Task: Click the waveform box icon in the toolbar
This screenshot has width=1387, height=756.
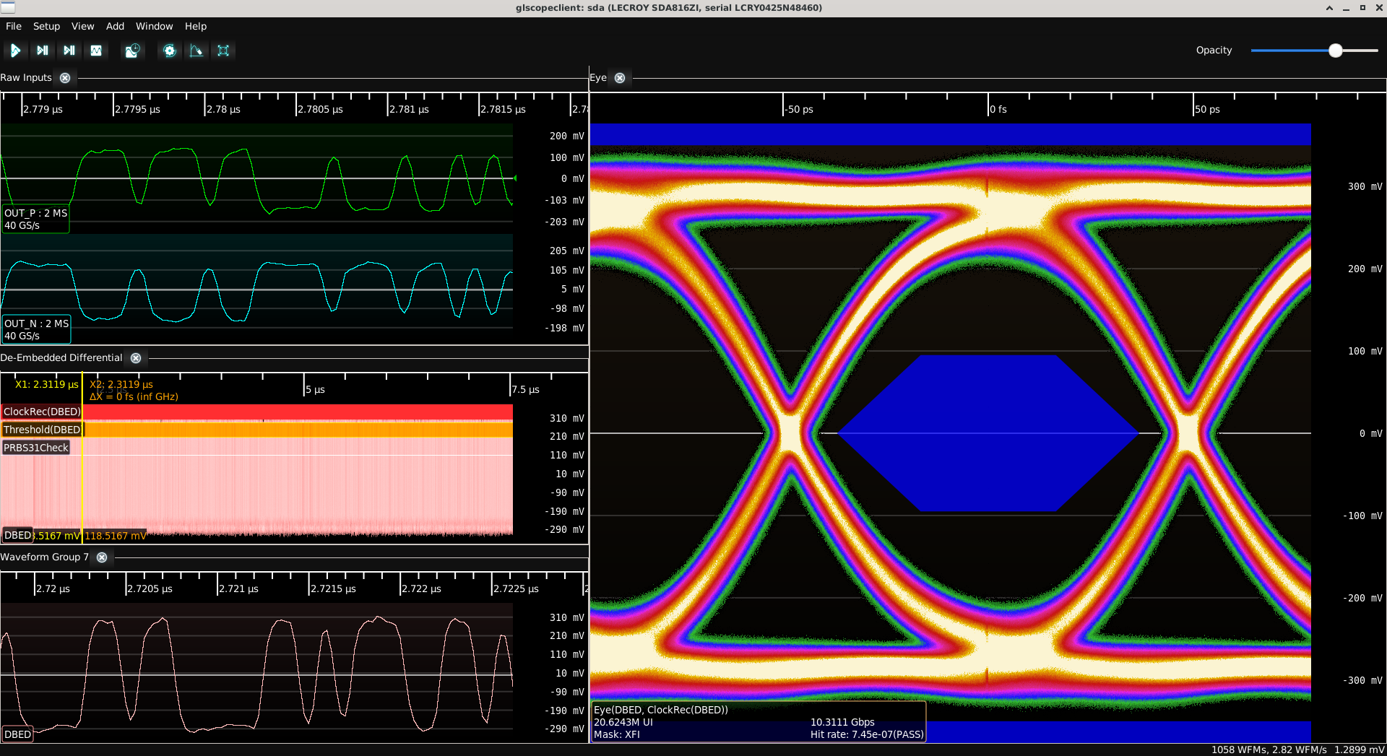Action: pos(96,51)
